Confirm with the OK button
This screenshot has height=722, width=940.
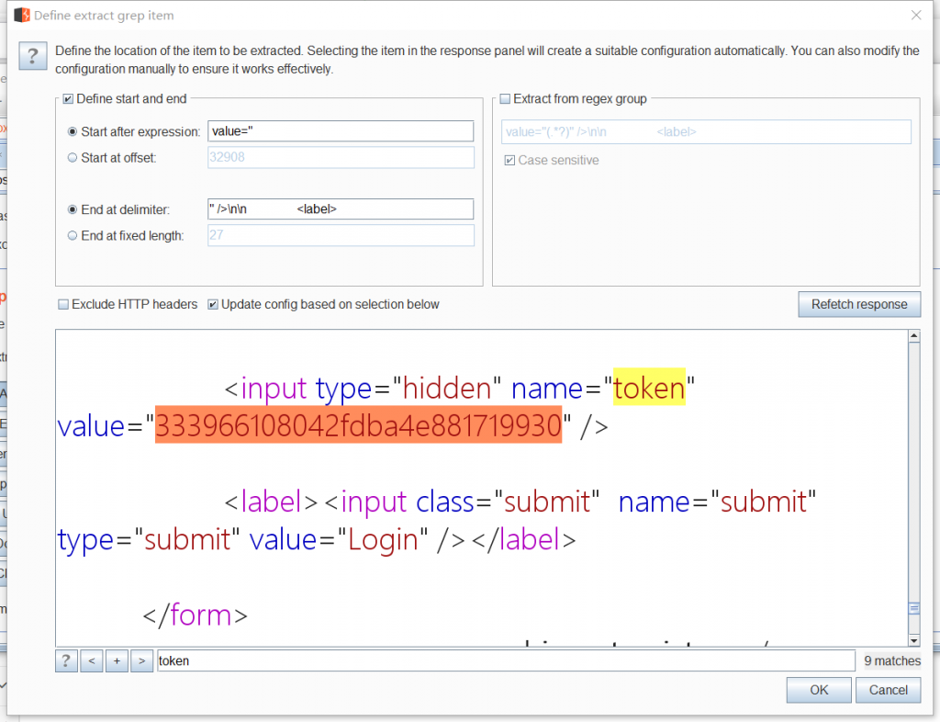click(819, 690)
